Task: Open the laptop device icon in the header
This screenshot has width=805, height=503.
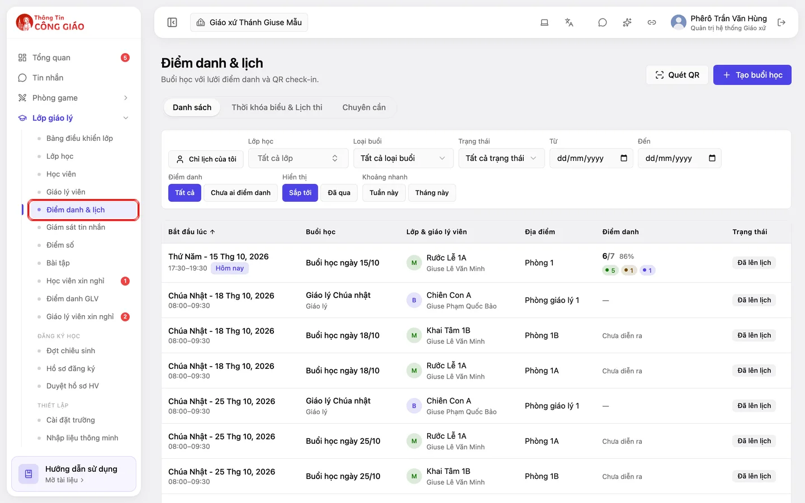Action: tap(544, 22)
